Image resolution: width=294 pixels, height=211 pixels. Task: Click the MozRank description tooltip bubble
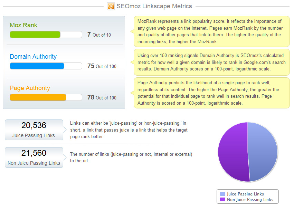coord(212,31)
